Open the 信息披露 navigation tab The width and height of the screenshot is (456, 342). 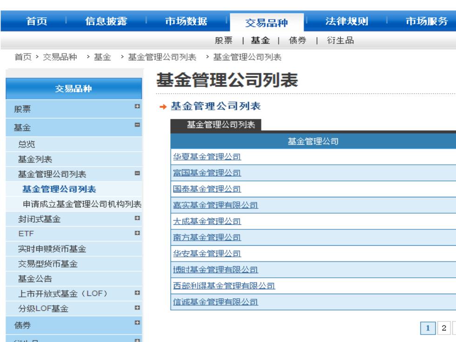point(106,21)
